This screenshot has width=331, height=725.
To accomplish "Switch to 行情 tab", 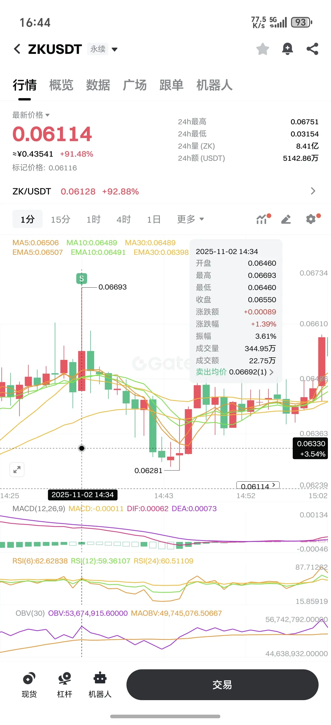I will [25, 85].
